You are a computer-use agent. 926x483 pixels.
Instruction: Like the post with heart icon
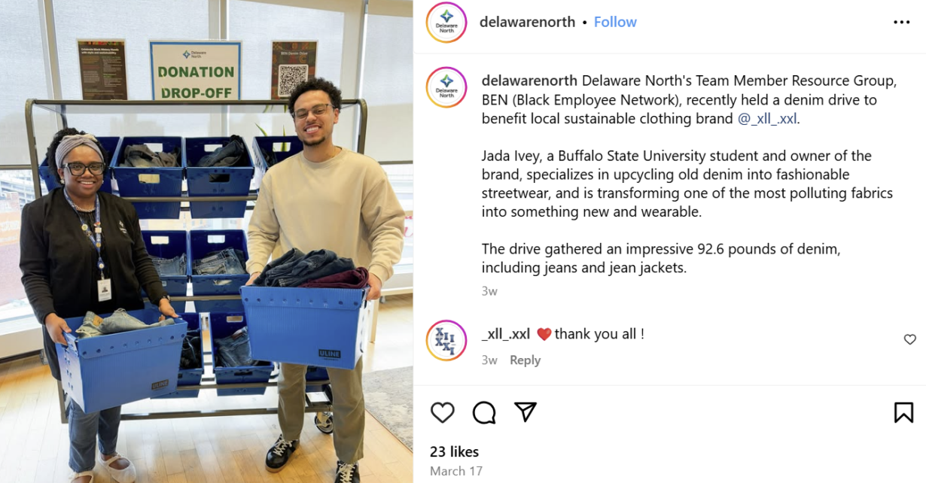pos(443,412)
